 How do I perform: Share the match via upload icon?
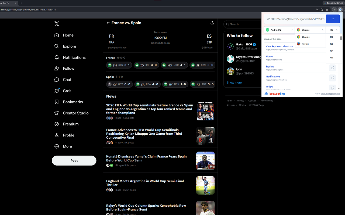point(212,23)
